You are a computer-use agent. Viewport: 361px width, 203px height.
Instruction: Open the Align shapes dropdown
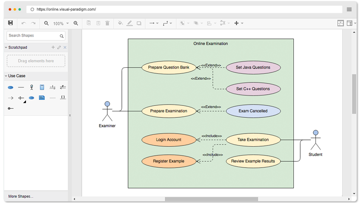(x=212, y=23)
